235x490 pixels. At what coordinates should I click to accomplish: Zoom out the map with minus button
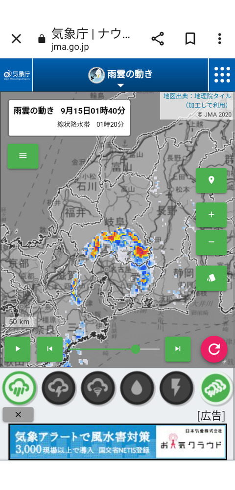tap(211, 242)
